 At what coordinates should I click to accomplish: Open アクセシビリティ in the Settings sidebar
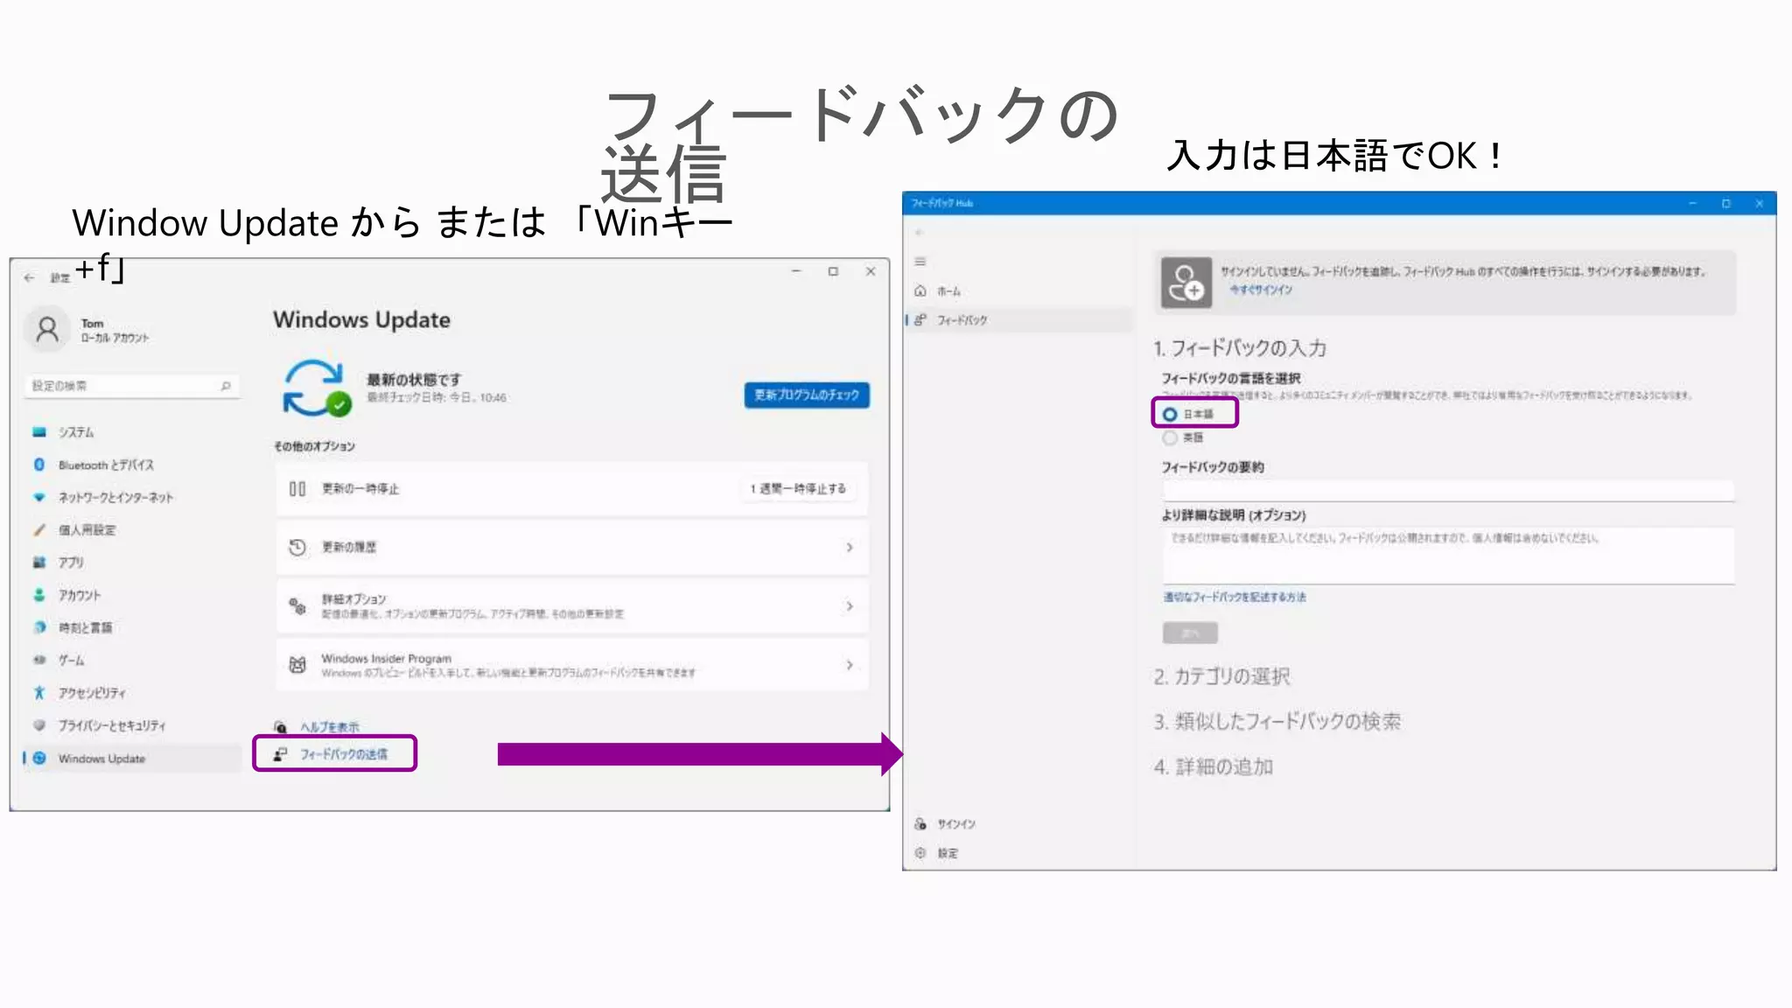pos(91,693)
